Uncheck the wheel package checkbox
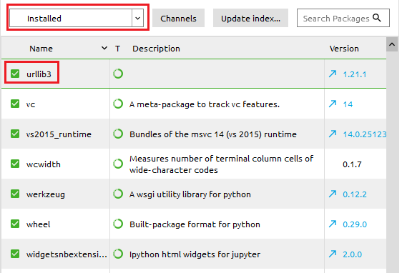This screenshot has width=402, height=273. pyautogui.click(x=15, y=224)
